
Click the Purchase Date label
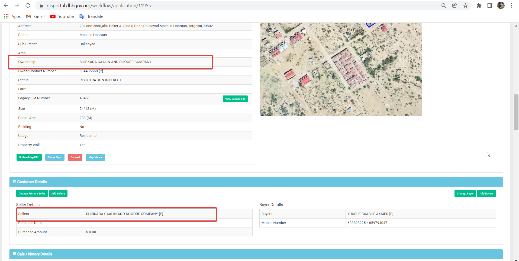tap(30, 223)
